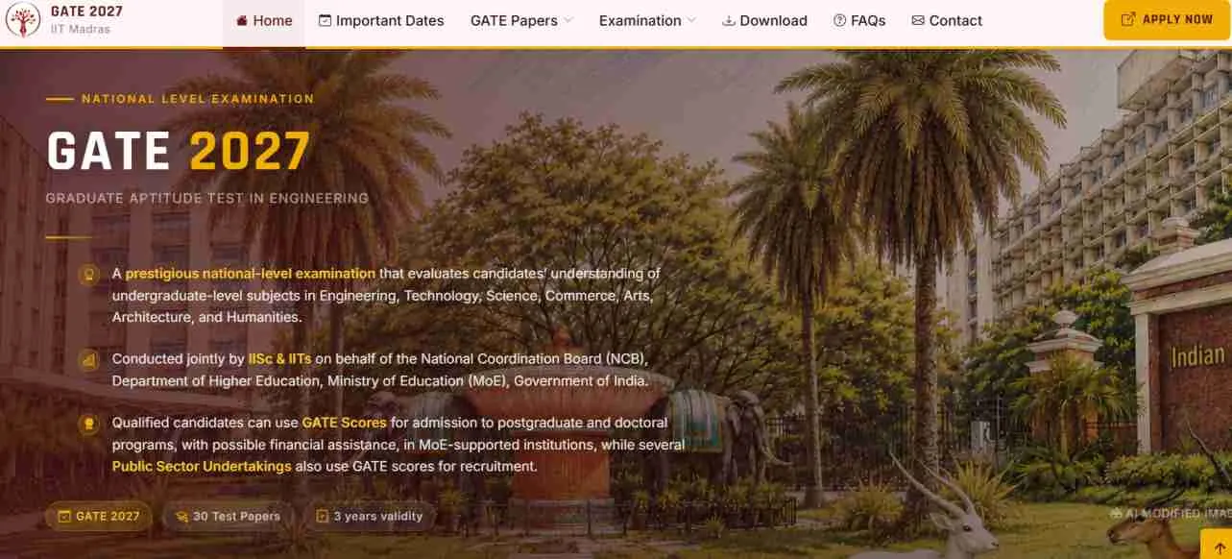Click the download arrow icon
The width and height of the screenshot is (1232, 559).
pyautogui.click(x=729, y=20)
